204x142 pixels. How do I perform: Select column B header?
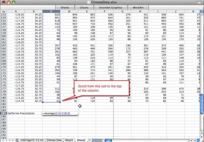tap(33, 12)
